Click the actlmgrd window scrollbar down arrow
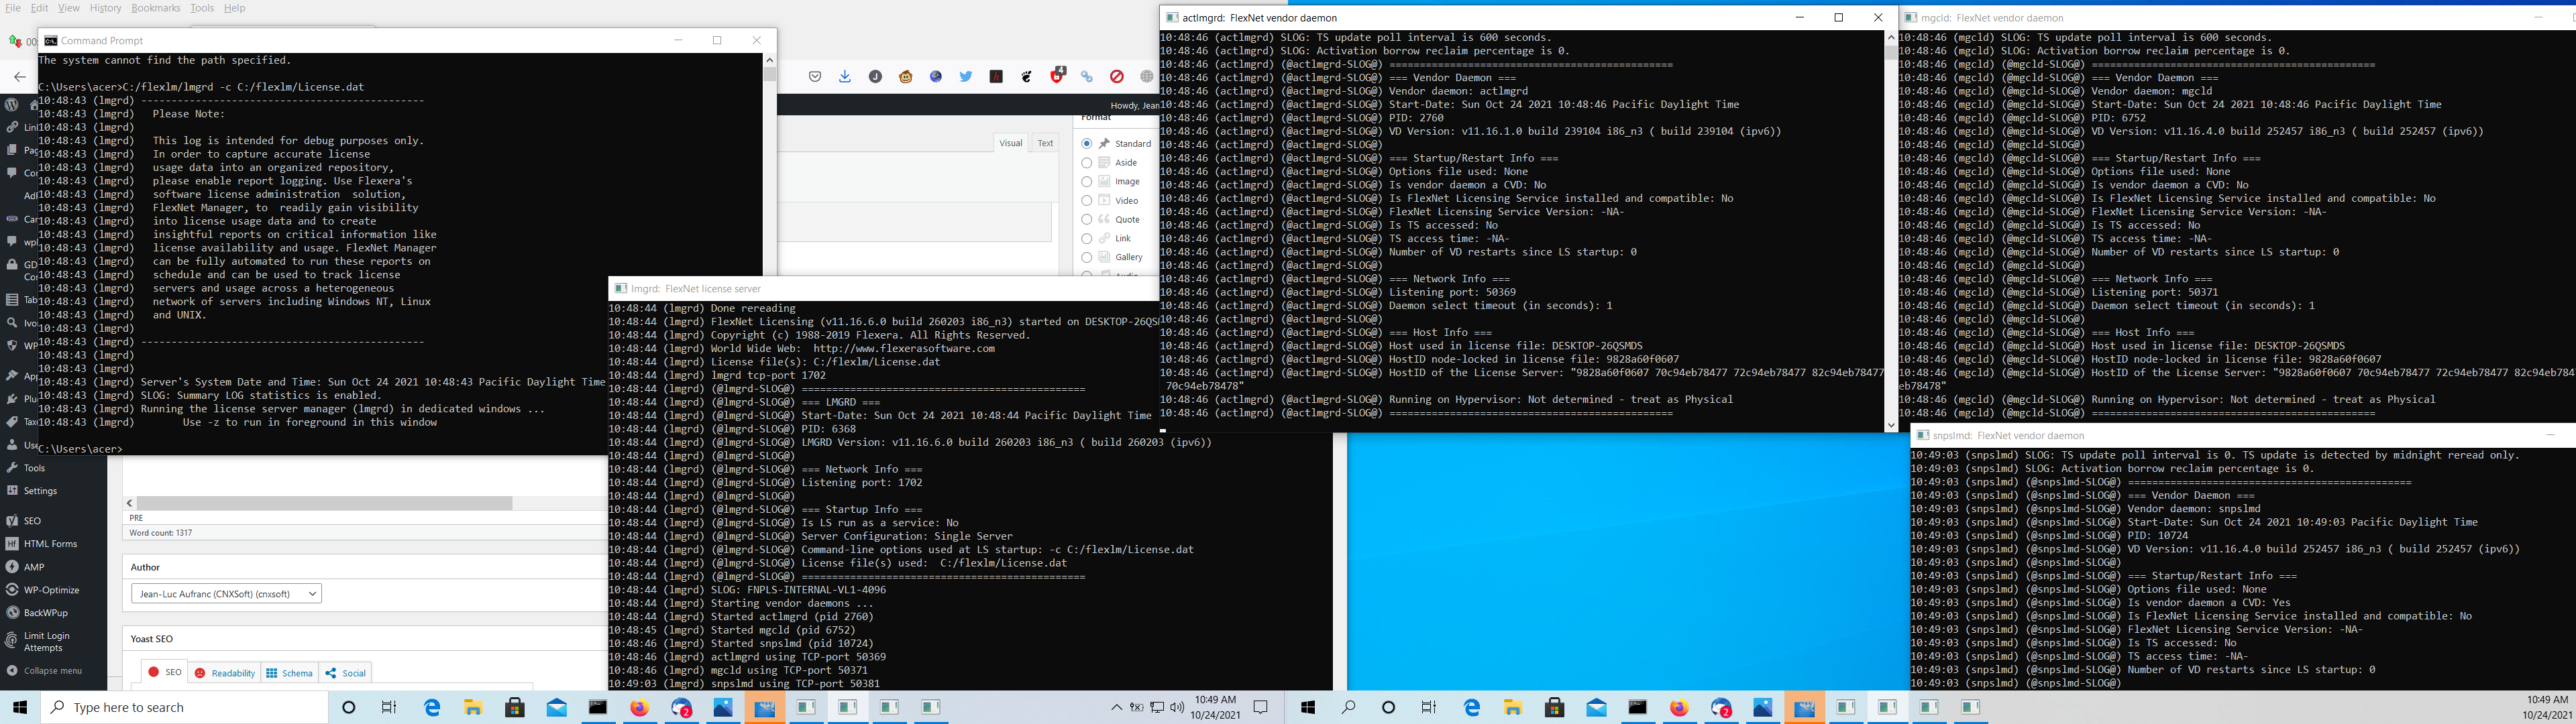The width and height of the screenshot is (2576, 724). click(x=1890, y=425)
